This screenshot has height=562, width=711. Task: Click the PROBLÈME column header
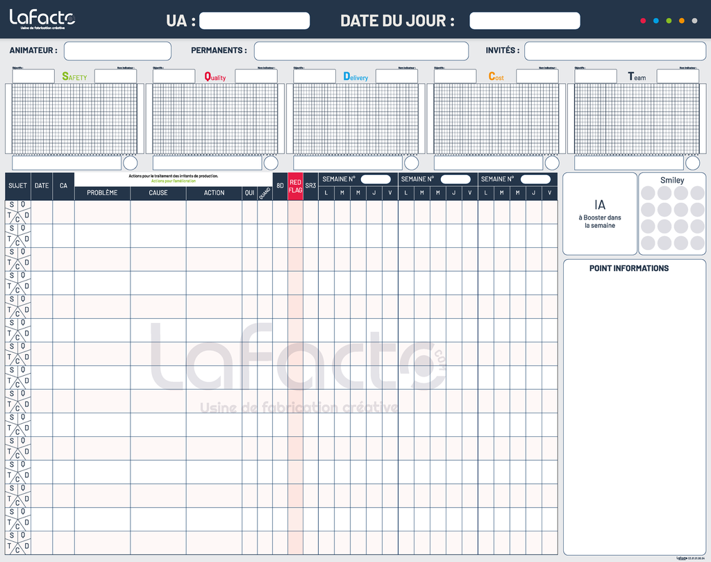(102, 192)
